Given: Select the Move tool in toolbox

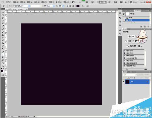Looking at the screenshot, I should [x=3, y=12].
